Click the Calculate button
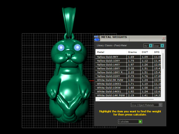The height and width of the screenshot is (134, 179). pyautogui.click(x=130, y=122)
